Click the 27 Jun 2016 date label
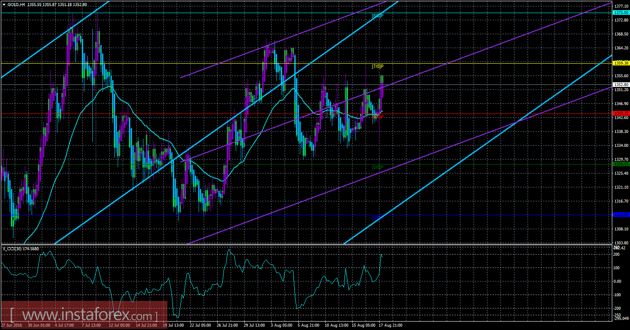Image resolution: width=630 pixels, height=330 pixels. pyautogui.click(x=12, y=326)
